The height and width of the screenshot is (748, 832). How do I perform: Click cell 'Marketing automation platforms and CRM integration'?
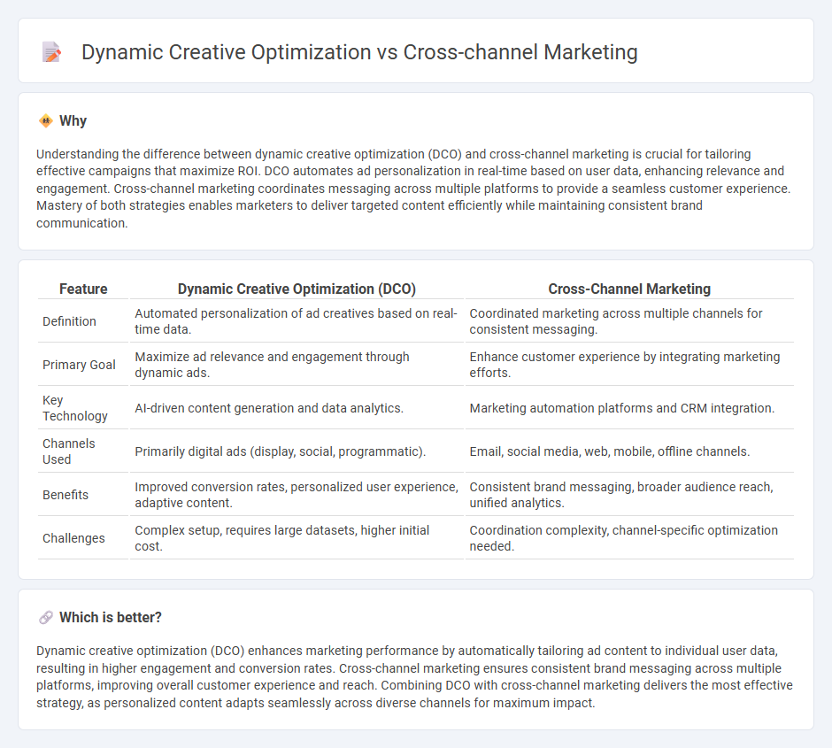629,408
